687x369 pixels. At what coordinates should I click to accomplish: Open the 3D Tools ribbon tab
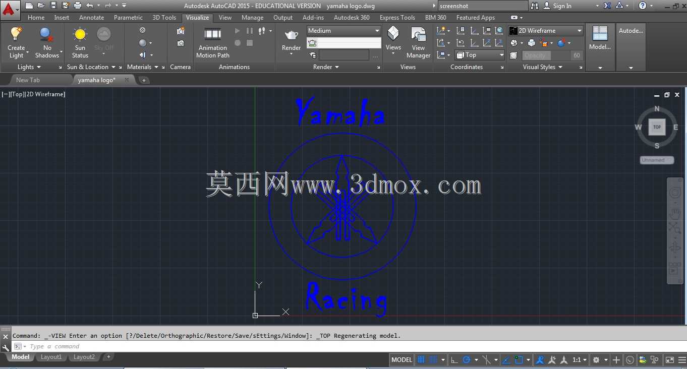164,18
